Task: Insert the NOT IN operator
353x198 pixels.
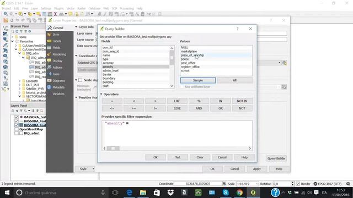Action: 242,101
